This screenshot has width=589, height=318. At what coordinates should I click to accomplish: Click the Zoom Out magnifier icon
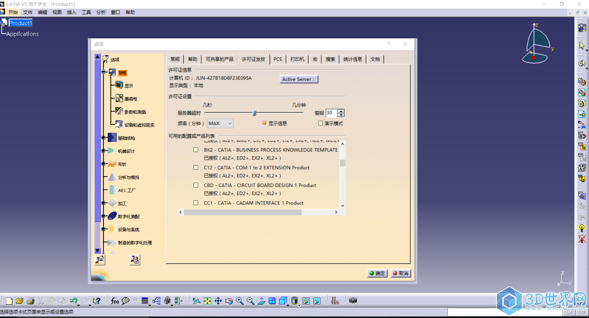[x=250, y=301]
